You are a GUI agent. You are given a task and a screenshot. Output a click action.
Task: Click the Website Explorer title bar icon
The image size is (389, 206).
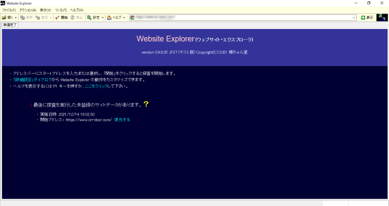3,3
